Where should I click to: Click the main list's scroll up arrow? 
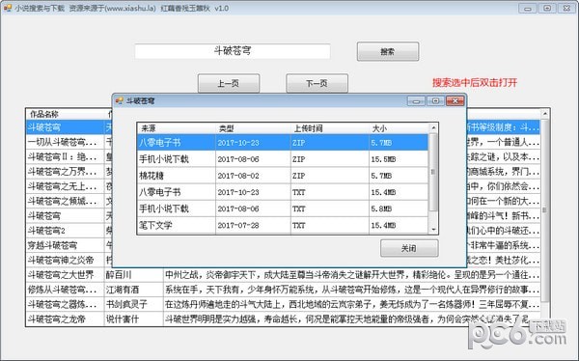tap(544, 114)
